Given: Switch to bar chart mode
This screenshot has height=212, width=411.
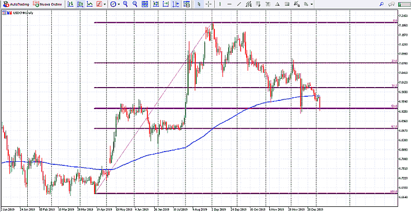Looking at the screenshot, I should point(71,4).
